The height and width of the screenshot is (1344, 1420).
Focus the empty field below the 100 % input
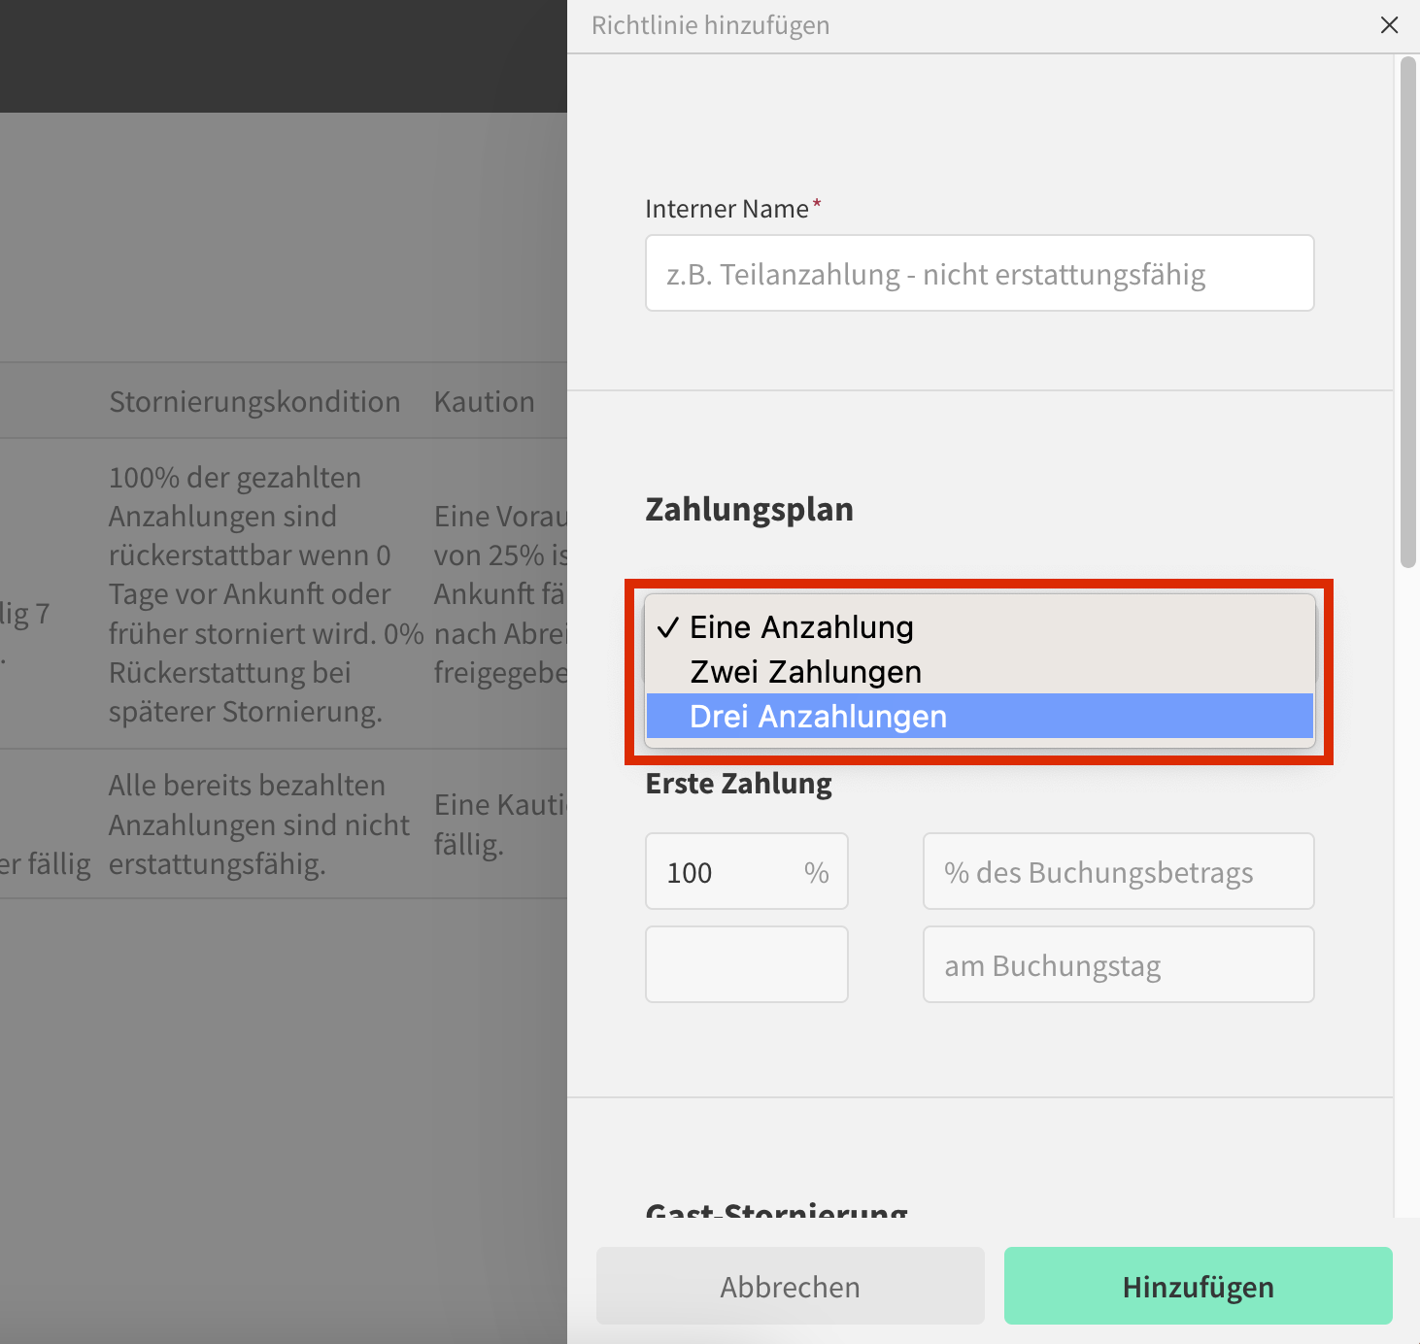[x=746, y=965]
